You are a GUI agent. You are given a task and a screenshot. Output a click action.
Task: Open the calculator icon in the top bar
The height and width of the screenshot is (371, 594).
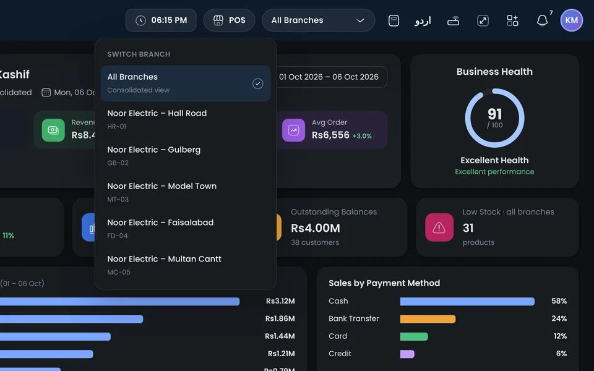pyautogui.click(x=394, y=20)
